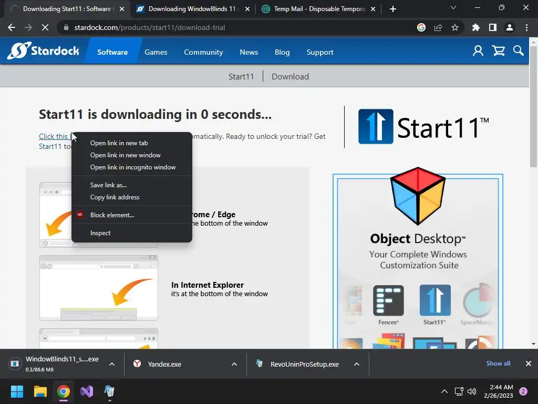Click the Start11 product logo
The image size is (538, 404).
[x=423, y=127]
